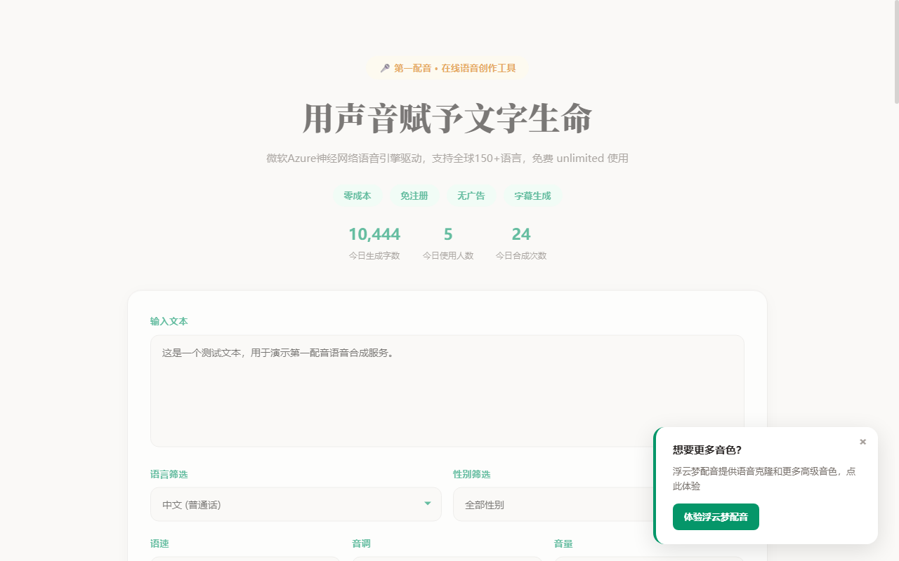
Task: Click the microphone icon in the top badge
Action: coord(385,68)
